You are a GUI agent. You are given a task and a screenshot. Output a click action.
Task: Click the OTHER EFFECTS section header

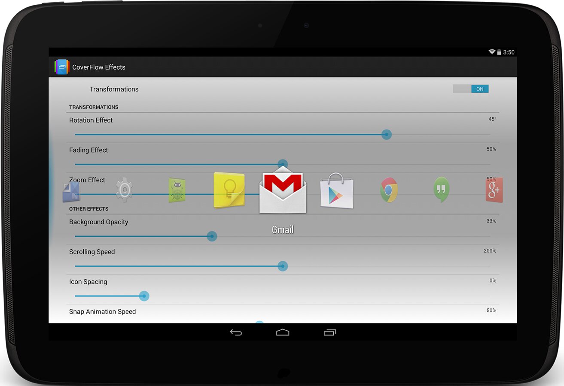coord(89,209)
